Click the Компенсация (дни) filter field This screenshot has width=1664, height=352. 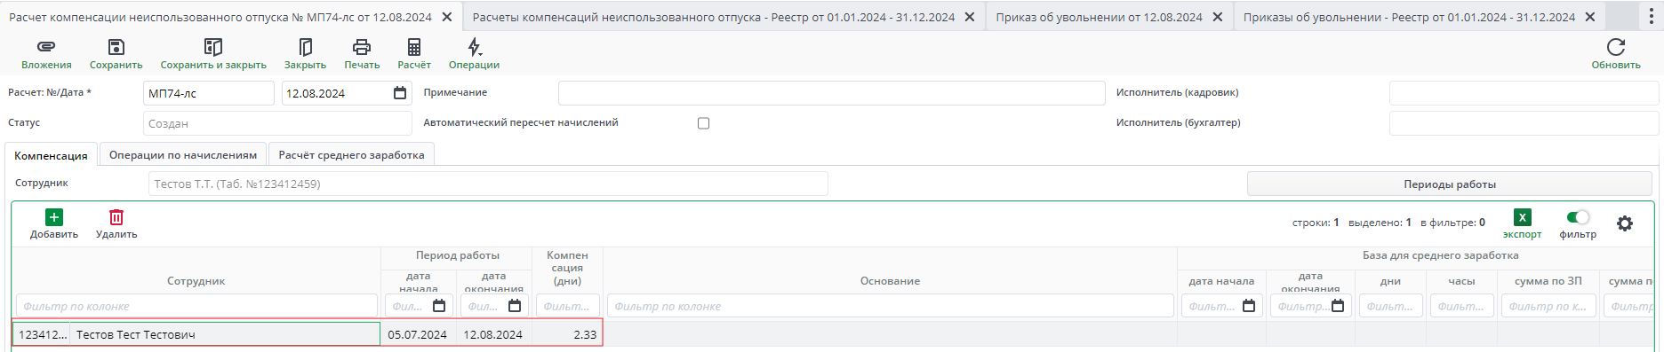568,306
